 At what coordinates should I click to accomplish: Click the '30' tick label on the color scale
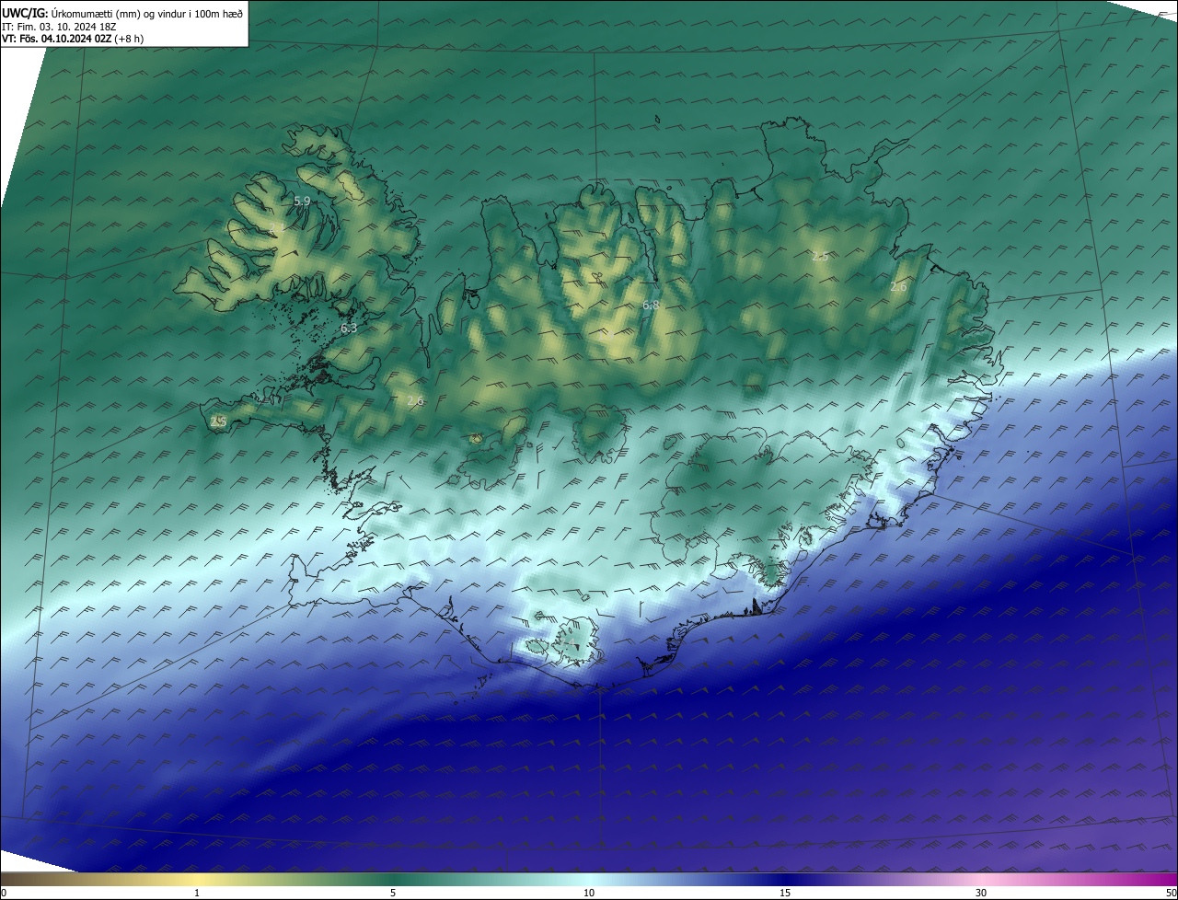coord(981,893)
